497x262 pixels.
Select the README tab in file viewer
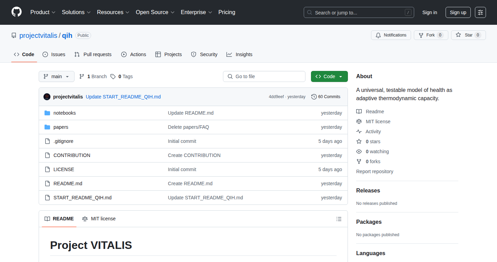click(59, 219)
